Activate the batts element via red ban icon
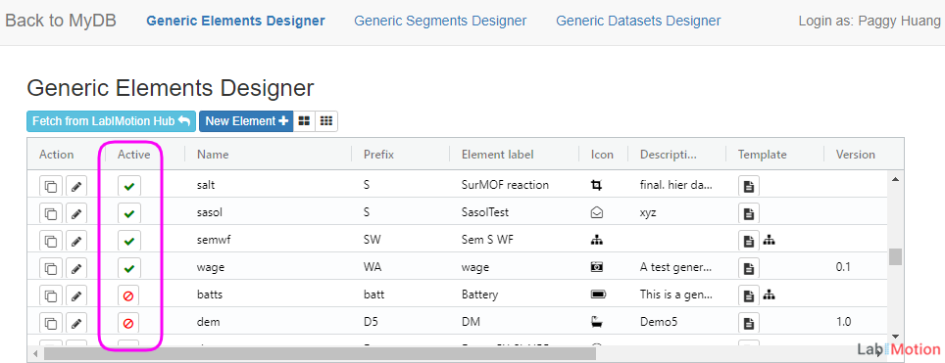Screen dimensions: 945x363 pyautogui.click(x=129, y=295)
